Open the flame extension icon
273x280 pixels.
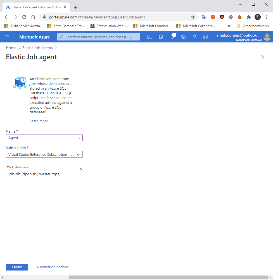240,17
